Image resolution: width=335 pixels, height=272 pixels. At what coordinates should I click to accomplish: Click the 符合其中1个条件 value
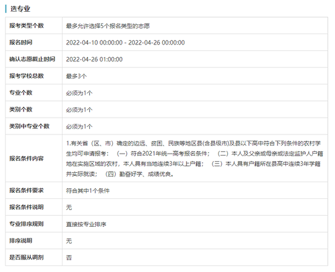(87, 191)
